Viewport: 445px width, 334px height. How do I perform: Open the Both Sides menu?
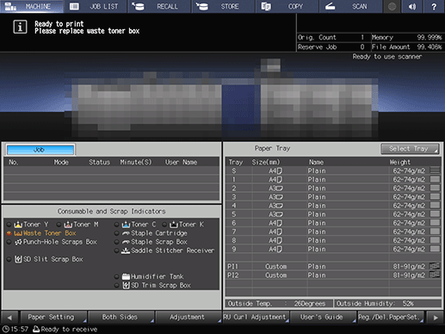(x=121, y=318)
